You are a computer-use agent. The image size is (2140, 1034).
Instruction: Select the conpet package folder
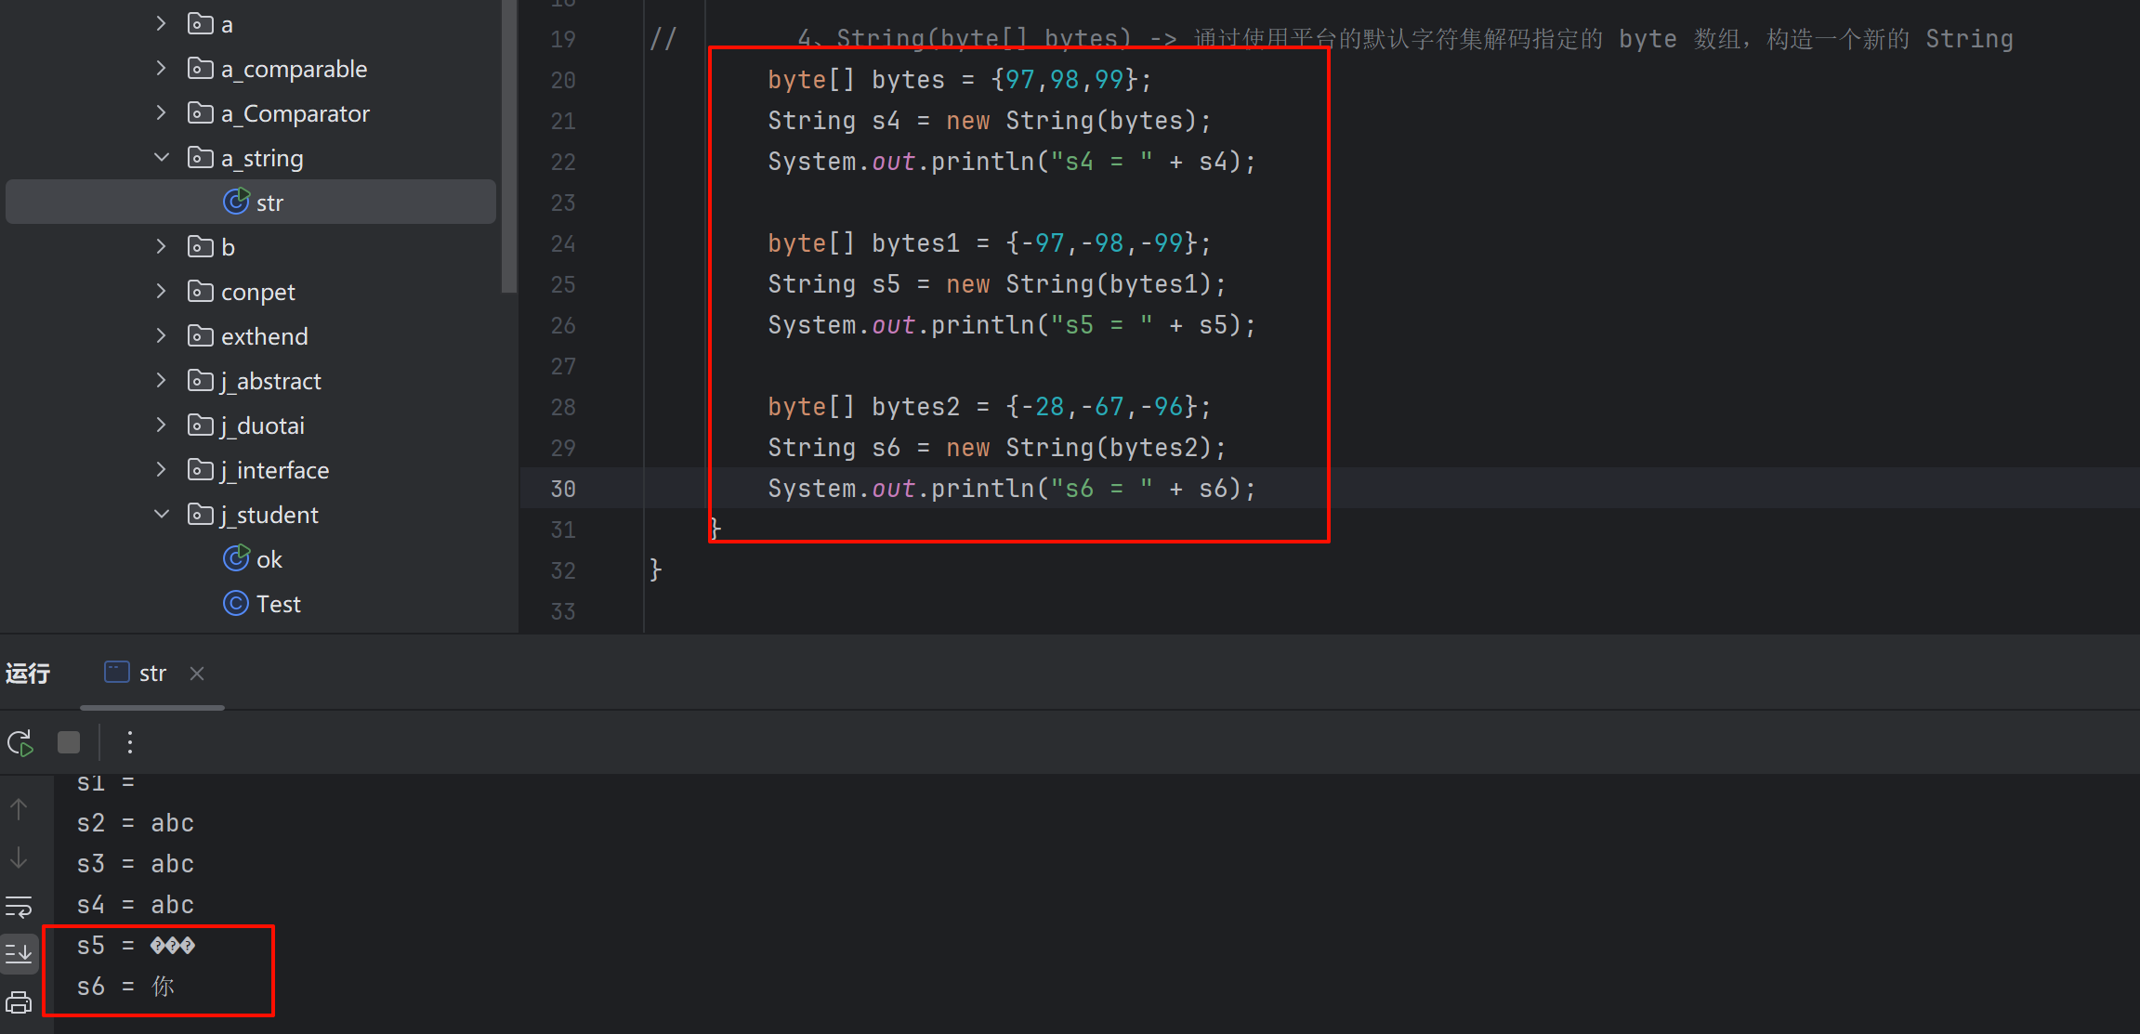click(257, 292)
